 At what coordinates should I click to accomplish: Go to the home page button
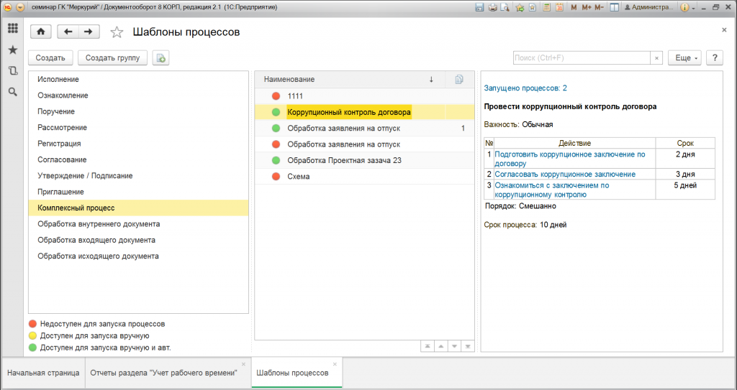pos(41,32)
